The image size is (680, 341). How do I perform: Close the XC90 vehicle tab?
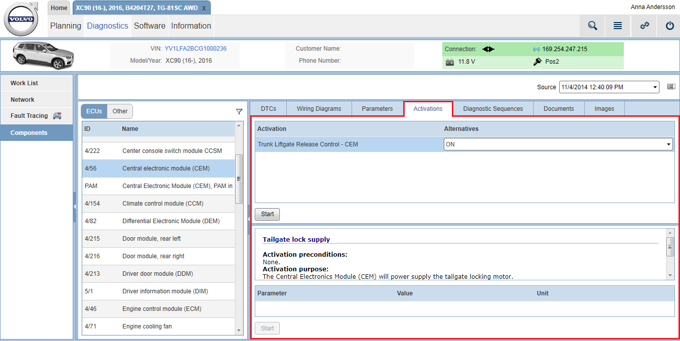[x=204, y=9]
